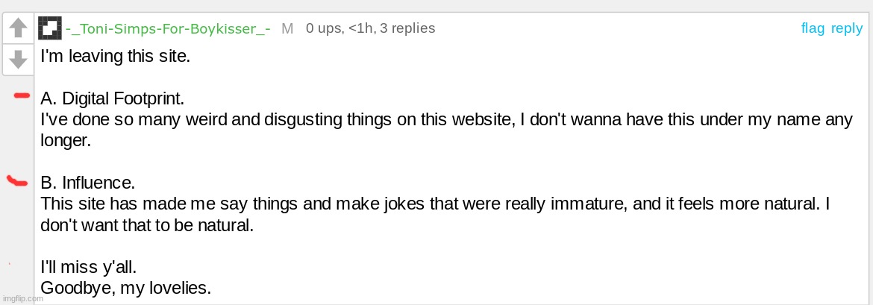Open the commenter's black-and-white avatar
Screen dimensions: 873x305
pyautogui.click(x=50, y=28)
